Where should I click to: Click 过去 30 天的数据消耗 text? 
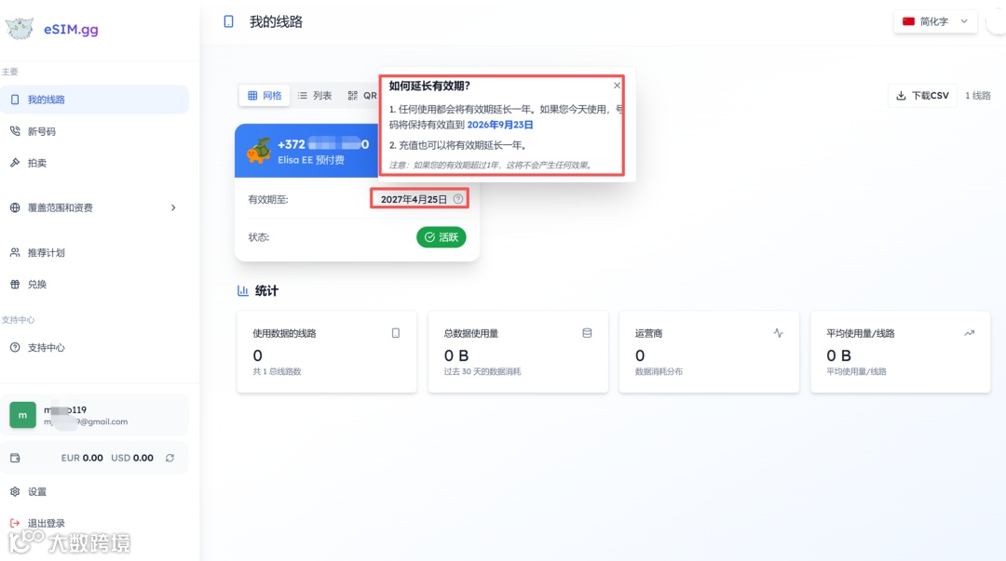[x=483, y=371]
